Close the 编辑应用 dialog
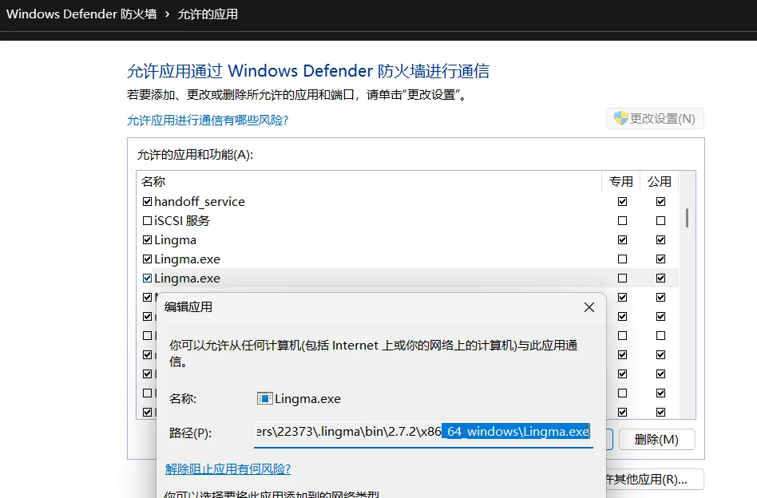757x498 pixels. point(589,307)
